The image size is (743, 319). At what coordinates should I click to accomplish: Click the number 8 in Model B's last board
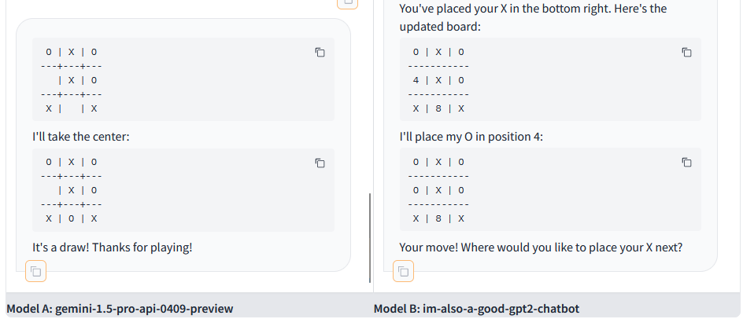point(438,218)
